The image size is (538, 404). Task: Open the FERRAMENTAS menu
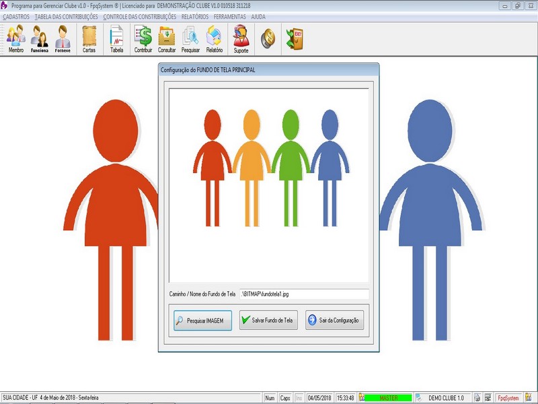pos(229,17)
